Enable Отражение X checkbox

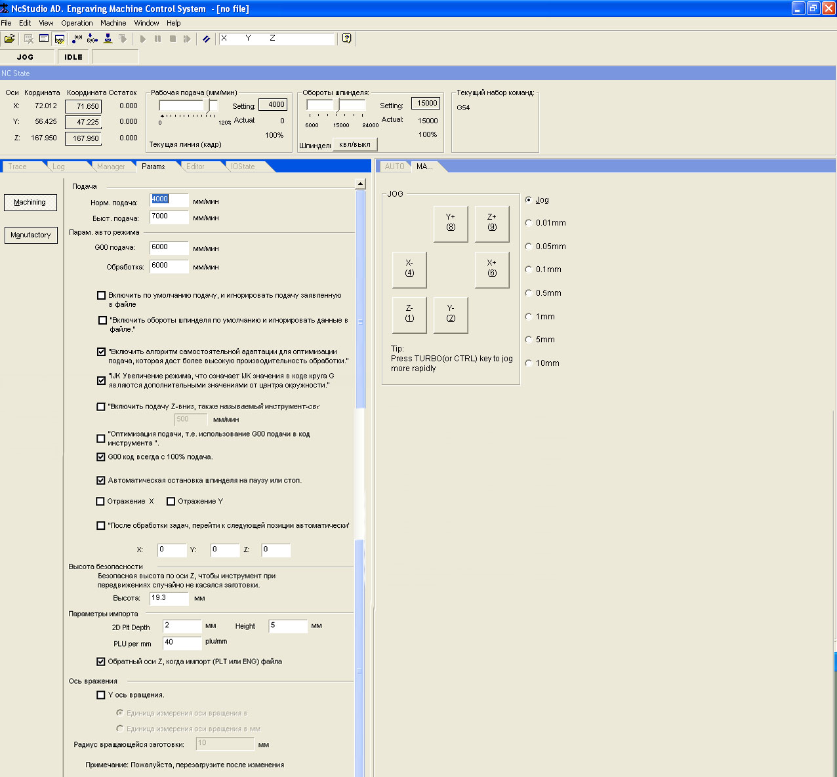pyautogui.click(x=100, y=502)
